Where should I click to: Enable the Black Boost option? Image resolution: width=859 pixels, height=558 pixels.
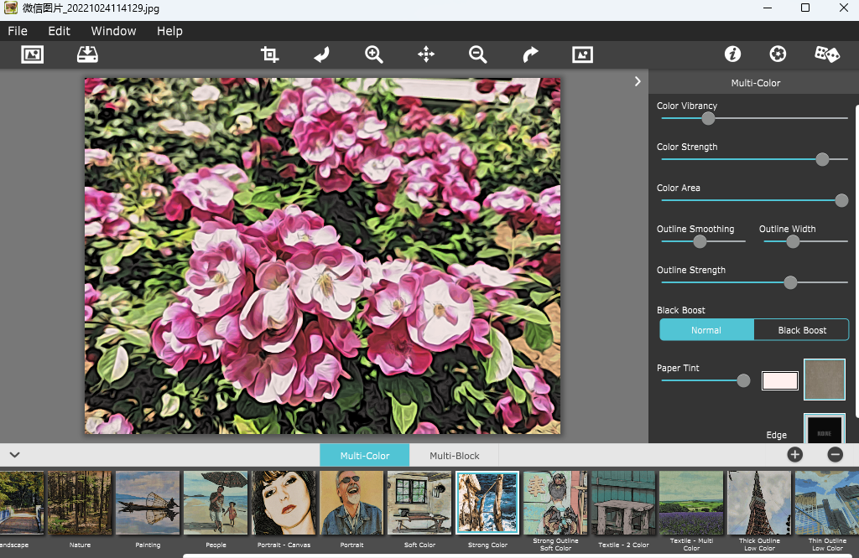pos(801,330)
